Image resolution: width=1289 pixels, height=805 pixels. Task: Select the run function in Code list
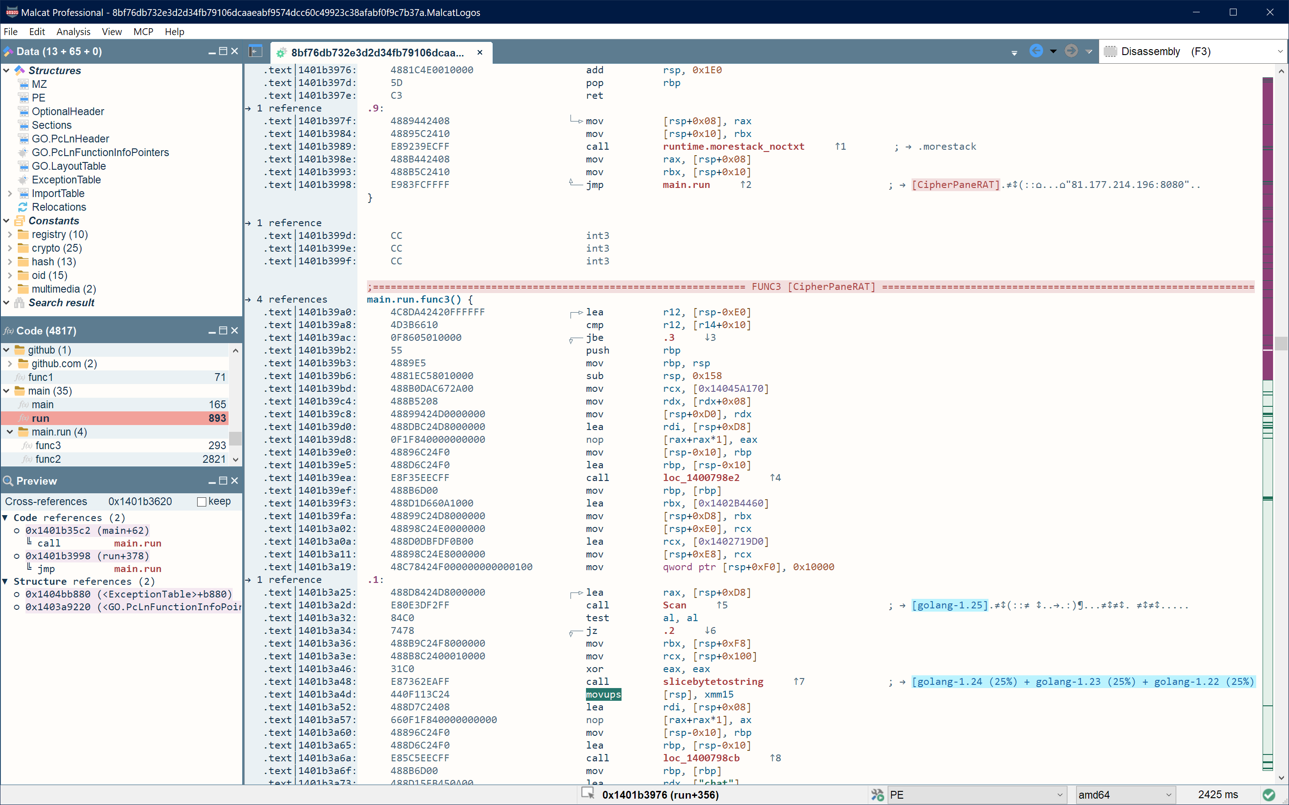pos(115,418)
